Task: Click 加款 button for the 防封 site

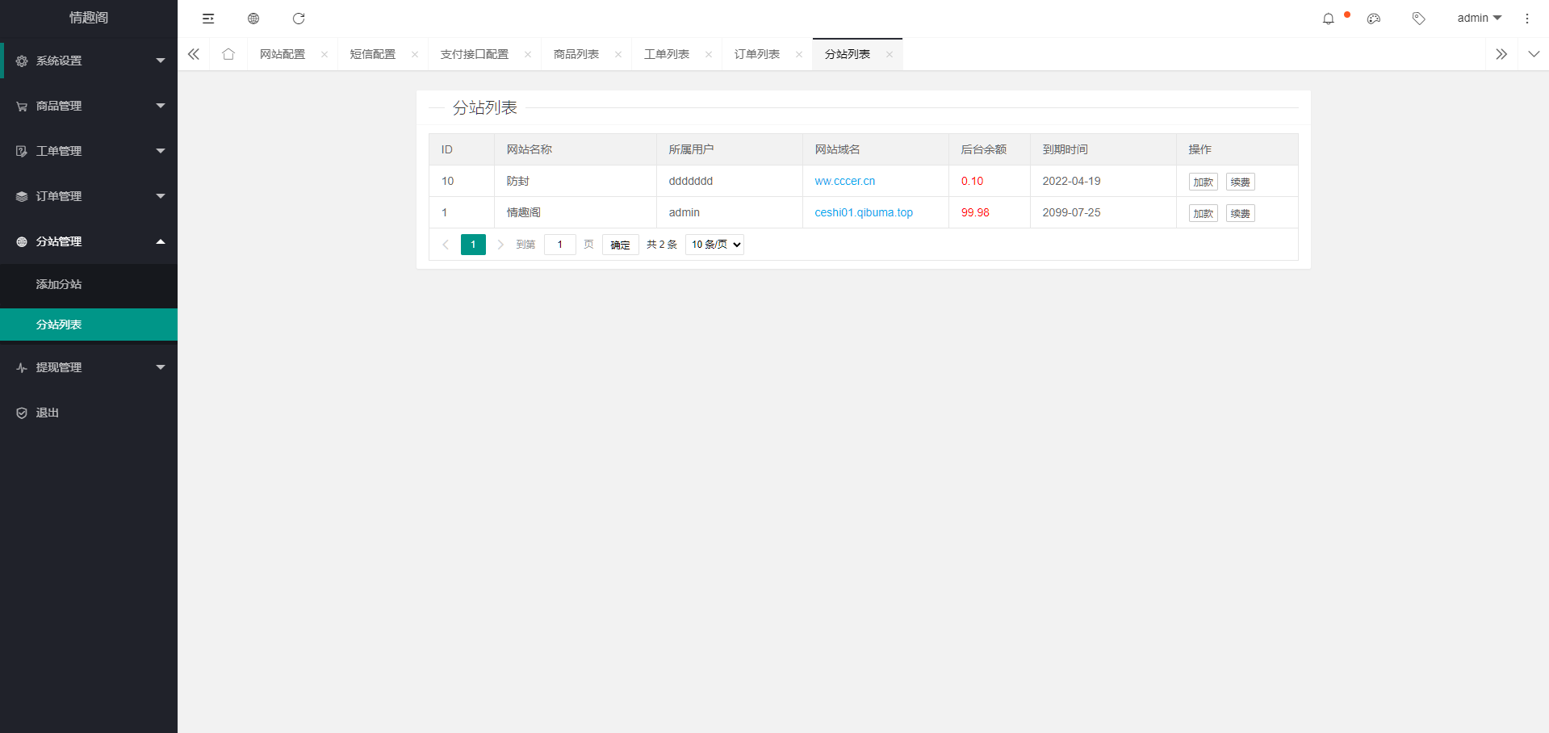Action: coord(1203,182)
